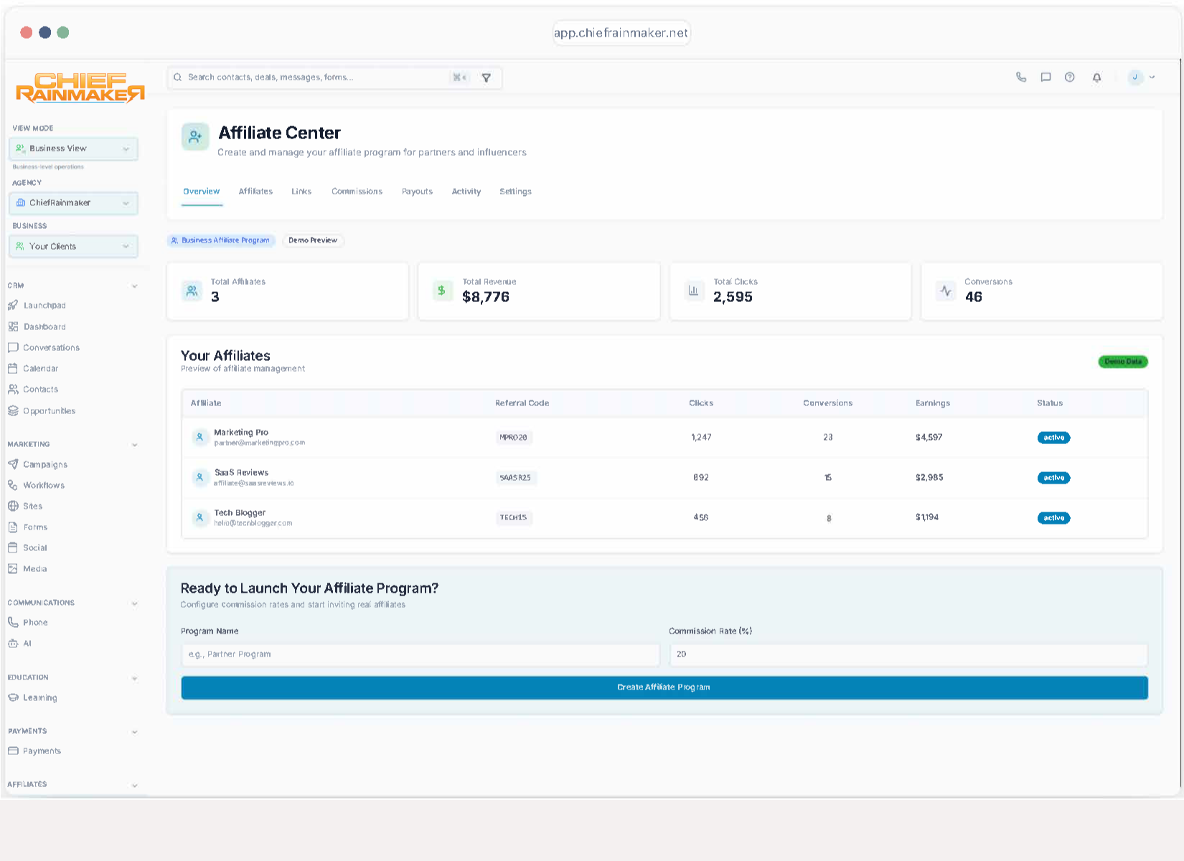The image size is (1184, 861).
Task: Open the user avatar J menu
Action: 1141,77
